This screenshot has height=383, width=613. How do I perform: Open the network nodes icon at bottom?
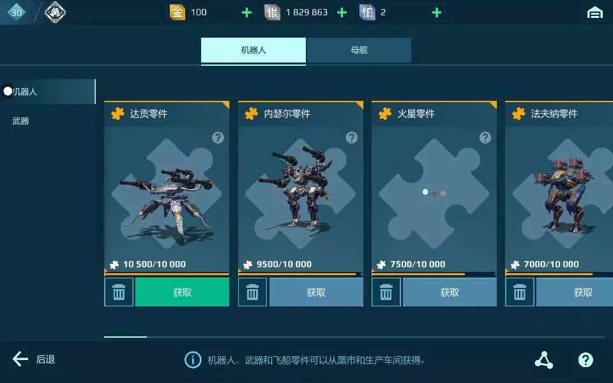pyautogui.click(x=544, y=359)
